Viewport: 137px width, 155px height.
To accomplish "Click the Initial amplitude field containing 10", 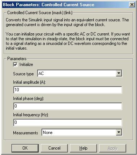I will pyautogui.click(x=68, y=90).
